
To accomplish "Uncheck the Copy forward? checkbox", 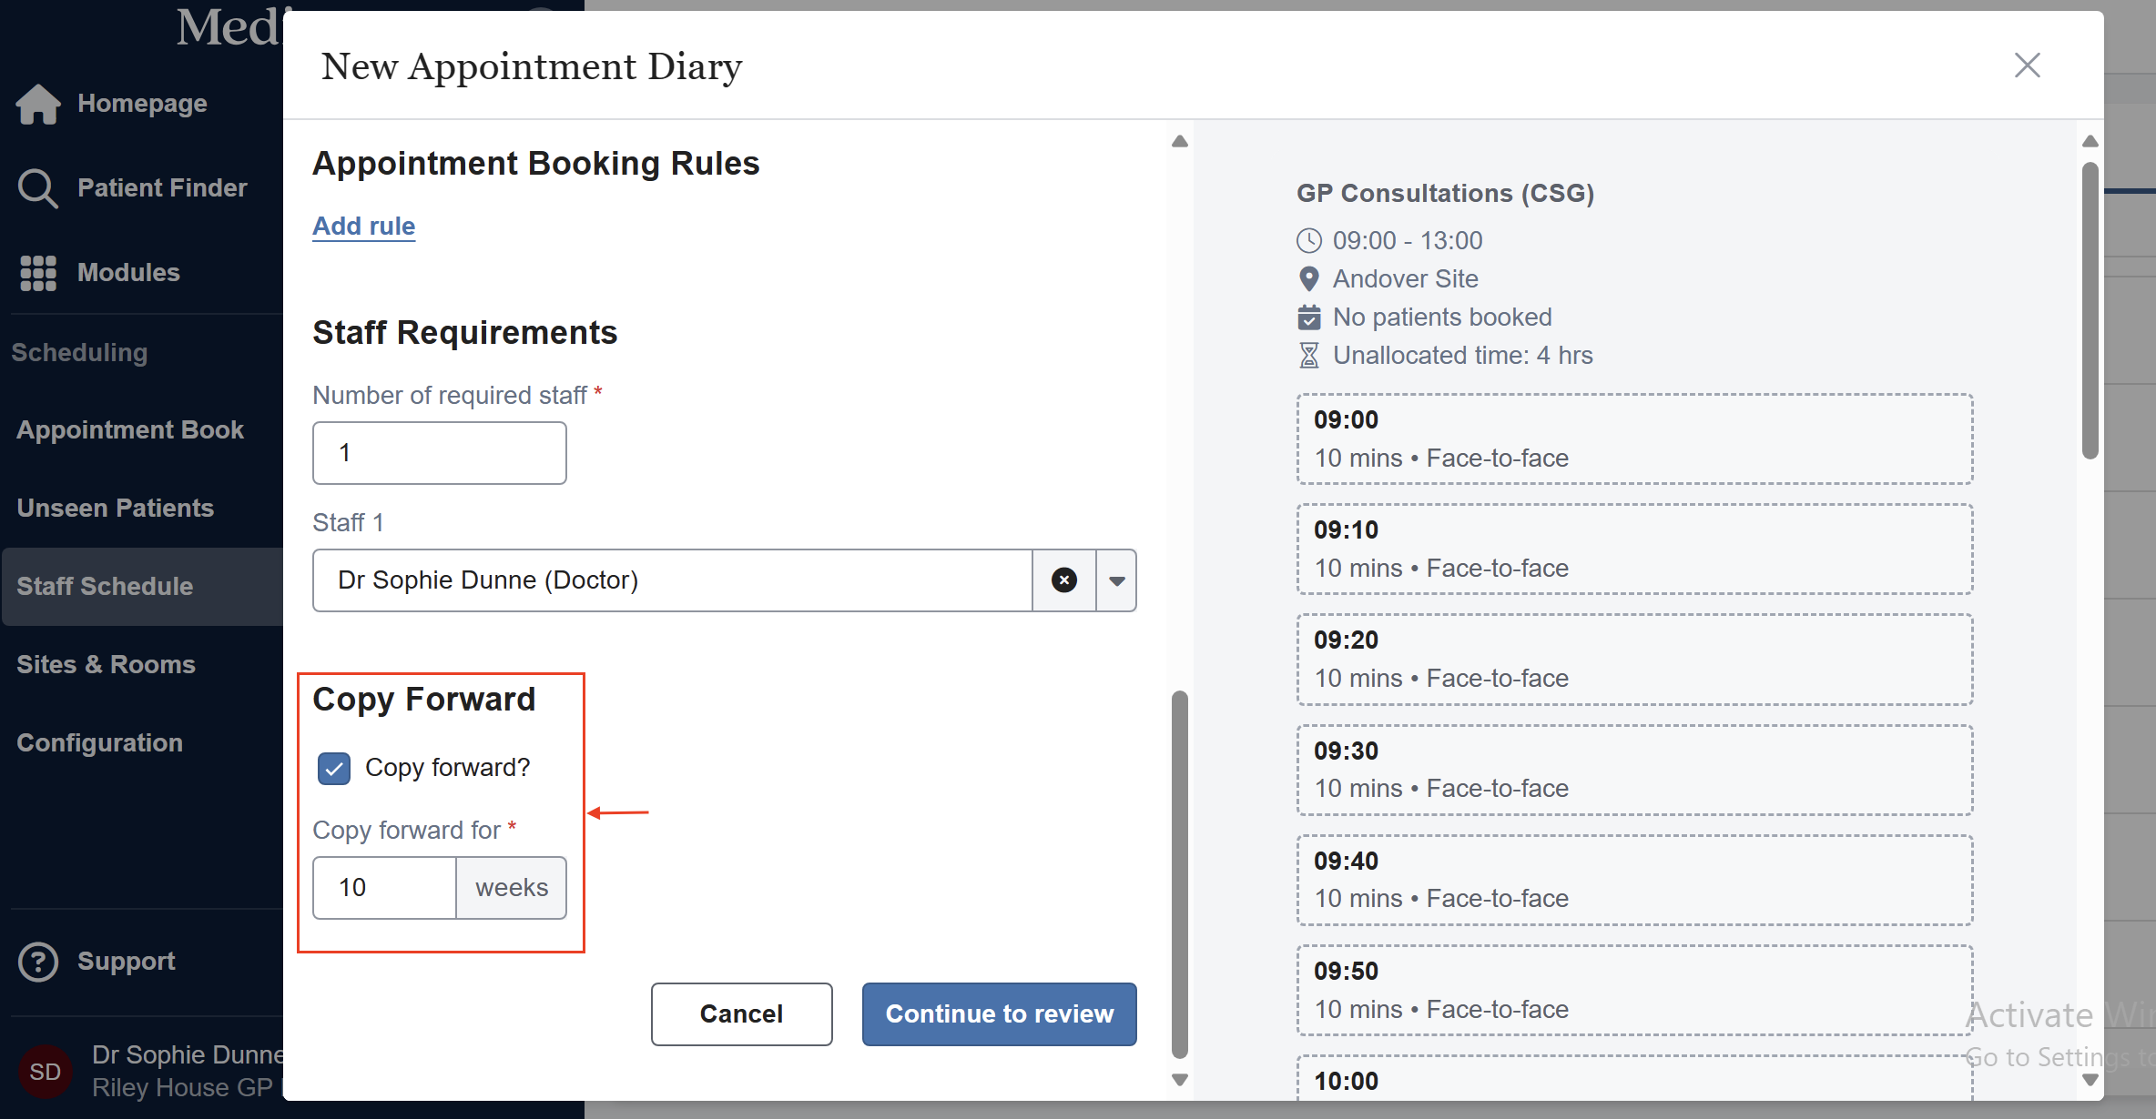I will click(x=334, y=768).
